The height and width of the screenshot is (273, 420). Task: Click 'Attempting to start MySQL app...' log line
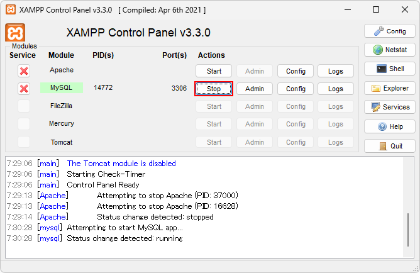(x=125, y=228)
